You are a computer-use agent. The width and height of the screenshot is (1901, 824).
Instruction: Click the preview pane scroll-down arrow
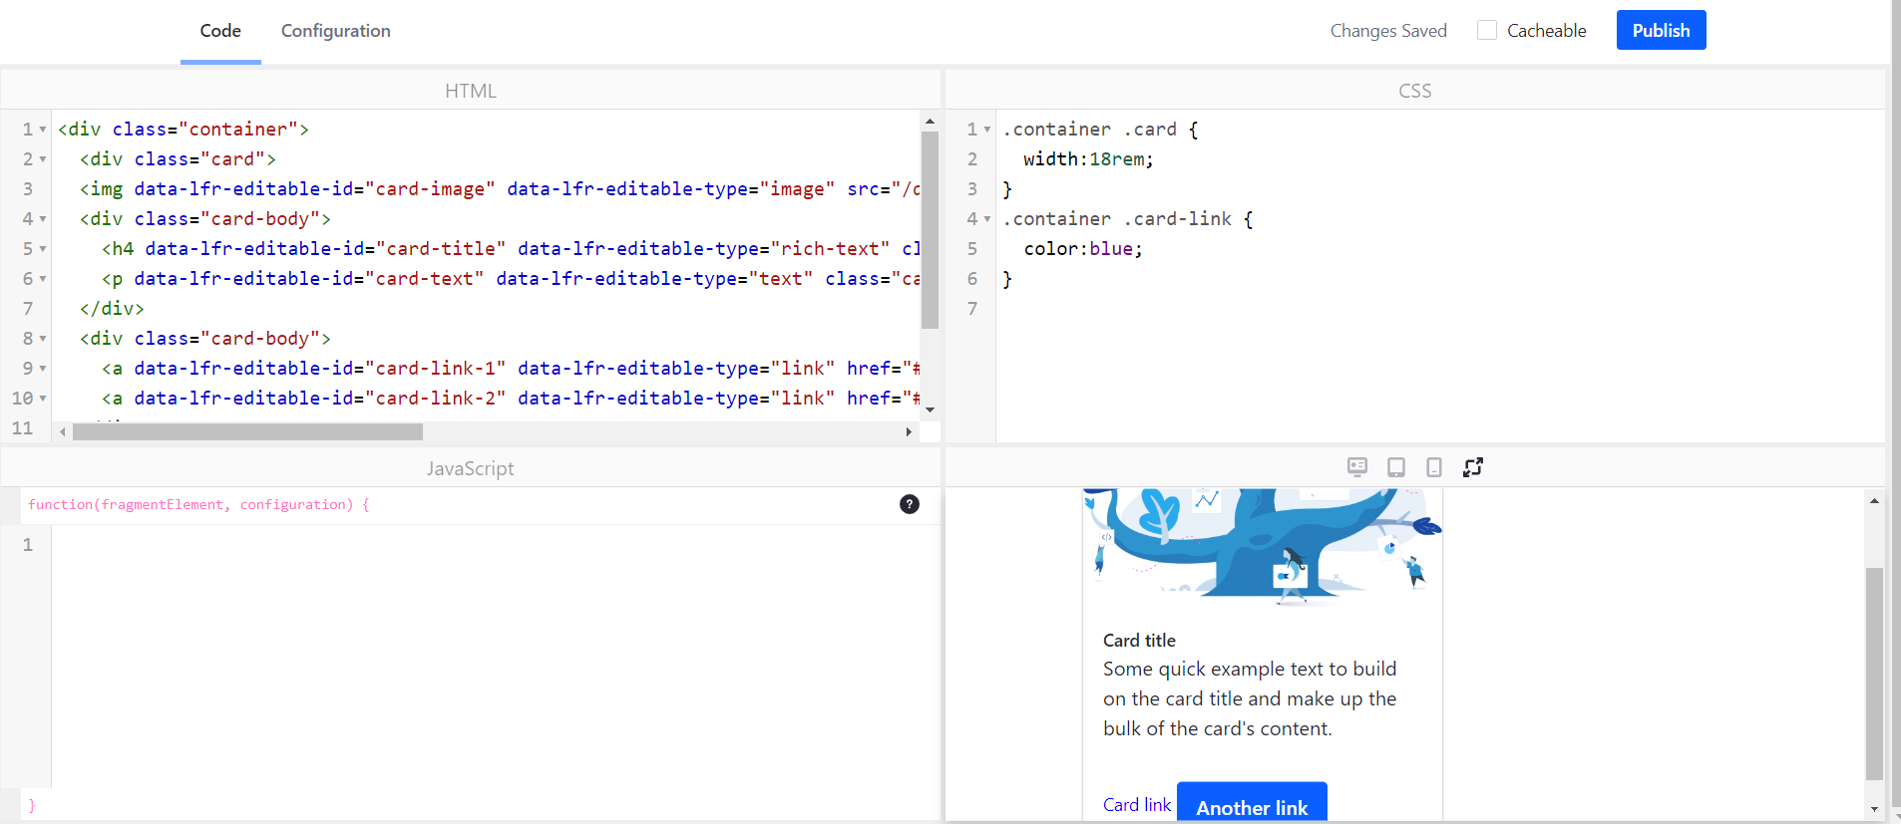tap(1875, 809)
